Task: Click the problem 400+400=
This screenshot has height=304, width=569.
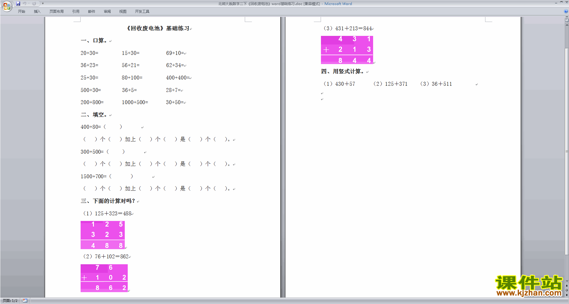Action: [x=178, y=78]
